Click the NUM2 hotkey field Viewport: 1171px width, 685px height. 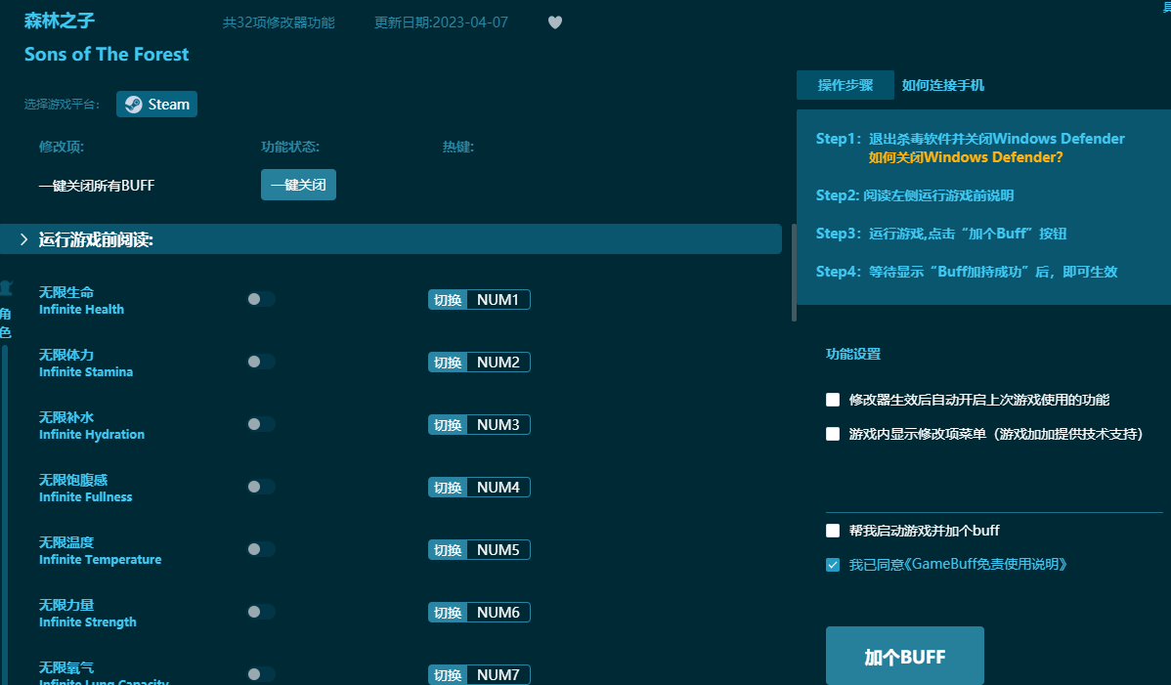click(x=499, y=363)
